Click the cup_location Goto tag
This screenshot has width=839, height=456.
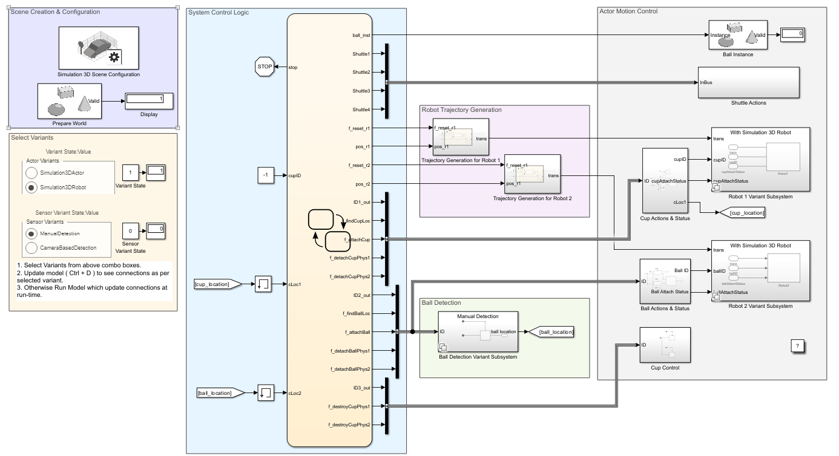click(739, 213)
